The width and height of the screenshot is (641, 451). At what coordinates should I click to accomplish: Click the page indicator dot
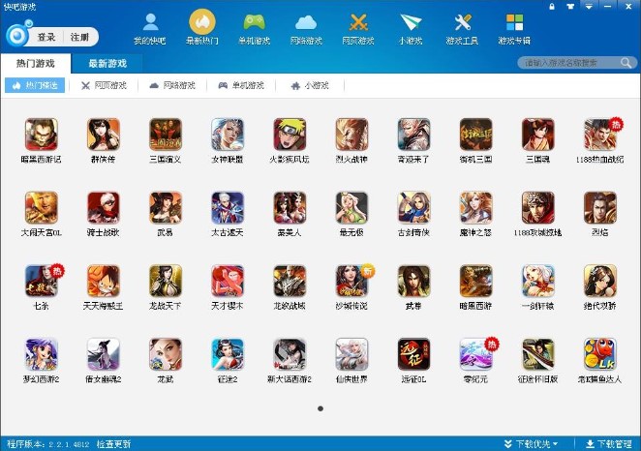click(320, 408)
